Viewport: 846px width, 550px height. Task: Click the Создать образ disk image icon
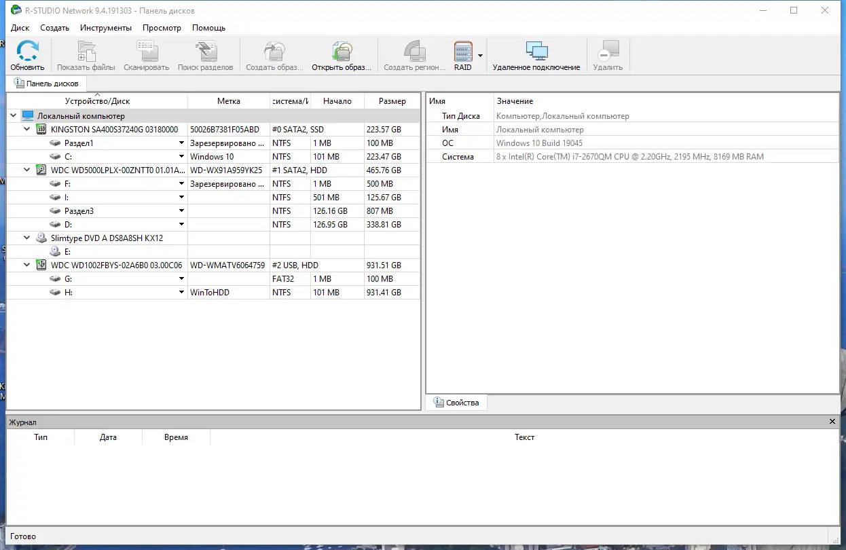pos(274,51)
